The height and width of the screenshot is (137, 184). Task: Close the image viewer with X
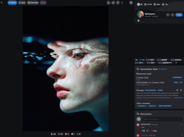[2, 3]
